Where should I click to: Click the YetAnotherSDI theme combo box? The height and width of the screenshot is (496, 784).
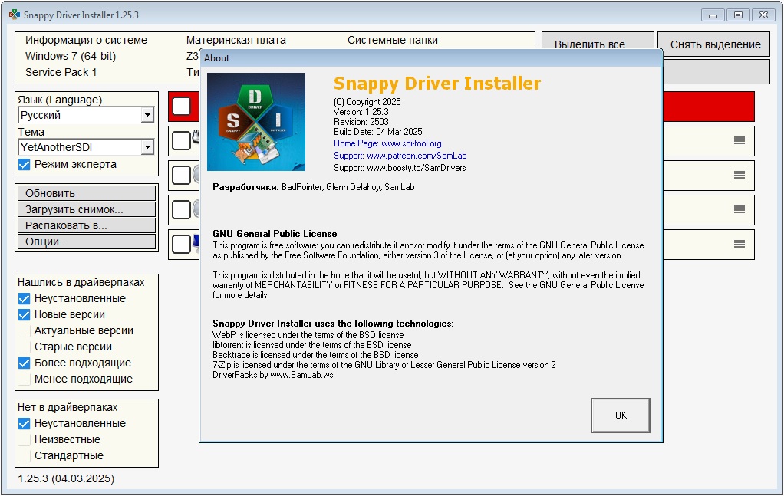pyautogui.click(x=86, y=147)
